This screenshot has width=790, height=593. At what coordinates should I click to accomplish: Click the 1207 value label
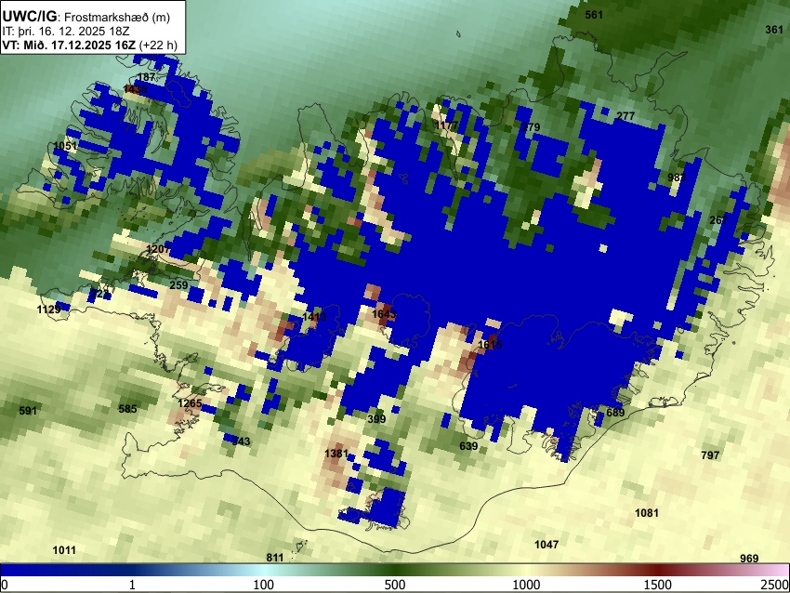pos(158,249)
